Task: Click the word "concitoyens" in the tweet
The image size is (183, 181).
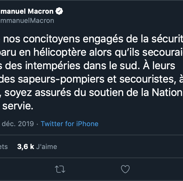Action: (47, 40)
